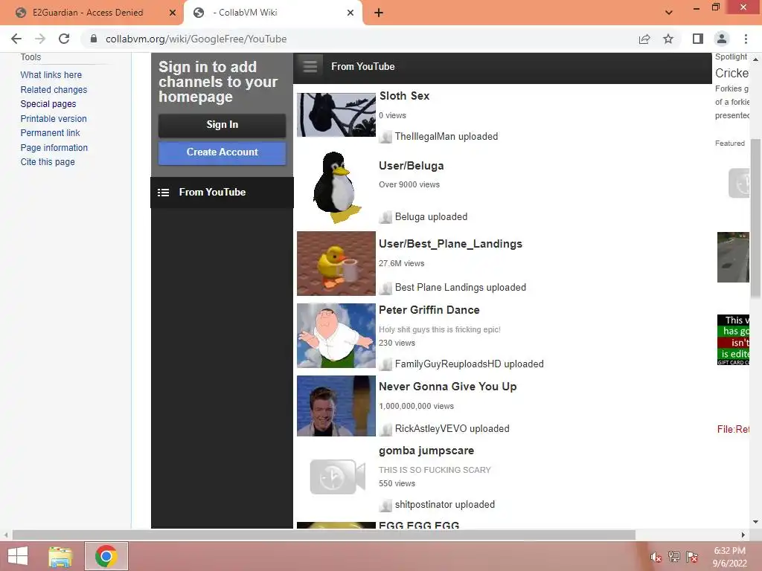The width and height of the screenshot is (762, 571).
Task: Click the vertical scrollbar down arrow
Action: 755,522
